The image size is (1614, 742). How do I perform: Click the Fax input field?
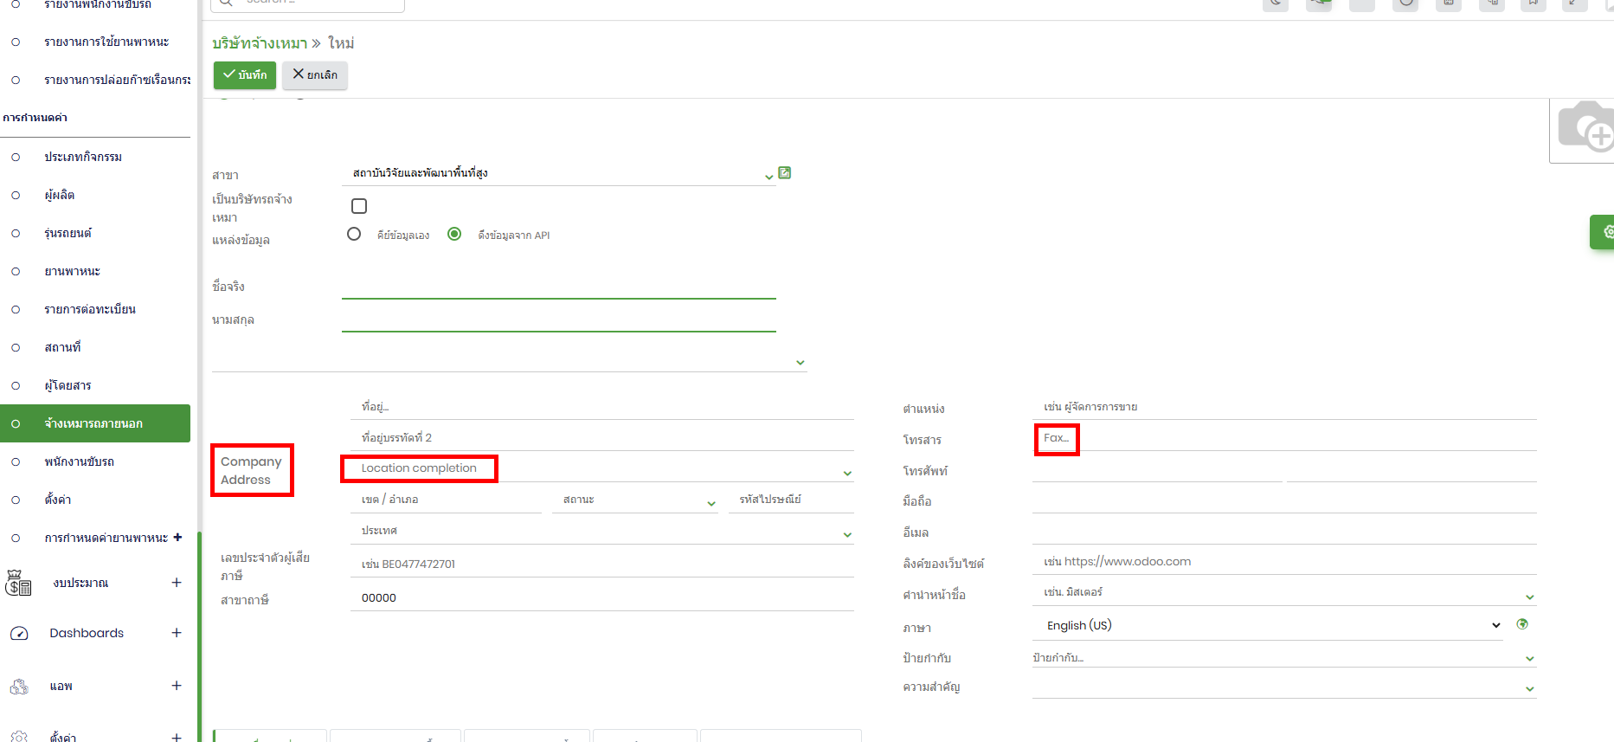tap(1281, 439)
